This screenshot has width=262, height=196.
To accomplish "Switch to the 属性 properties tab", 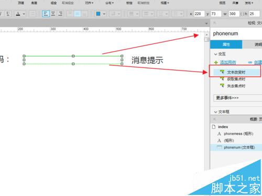I will click(226, 44).
